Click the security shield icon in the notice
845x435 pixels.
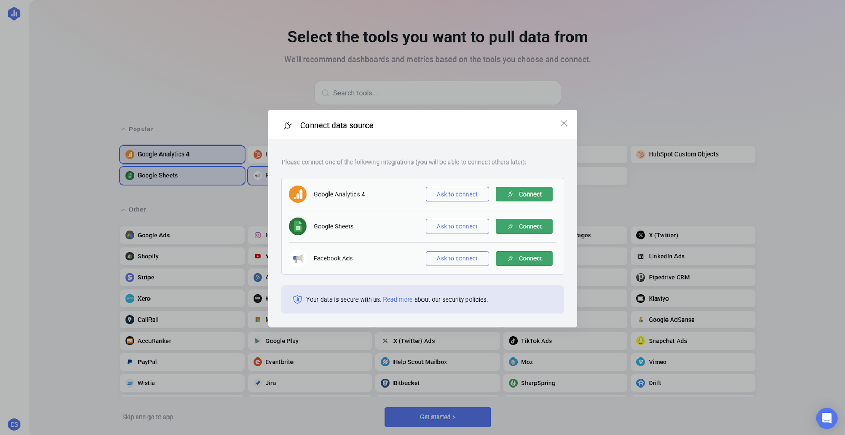297,299
